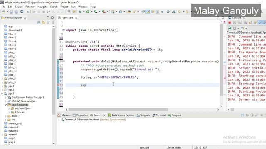The image size is (266, 149).
Task: Click the Remove Launch X icon in Console
Action: (234, 22)
